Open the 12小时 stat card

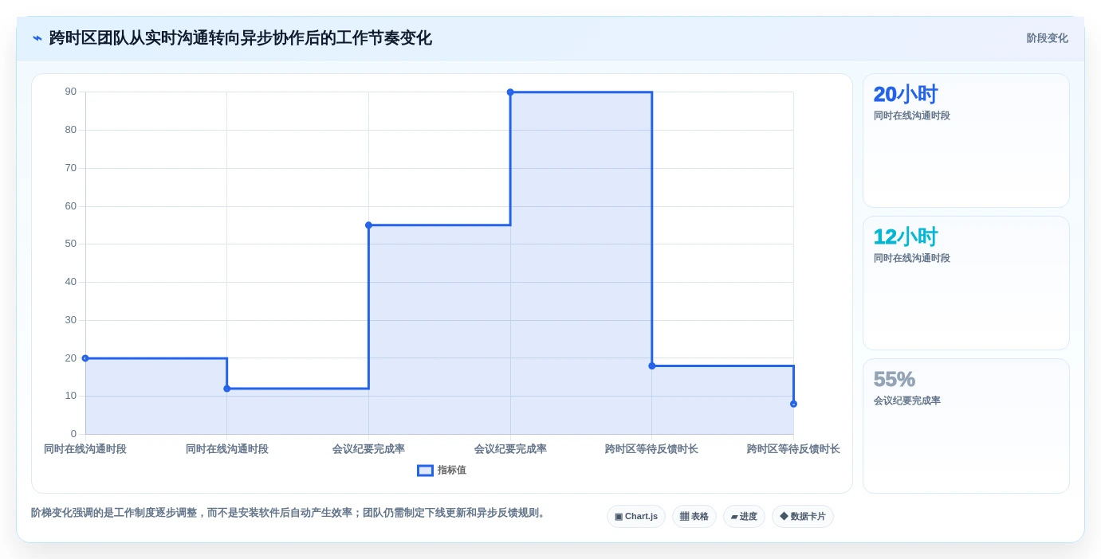click(966, 283)
